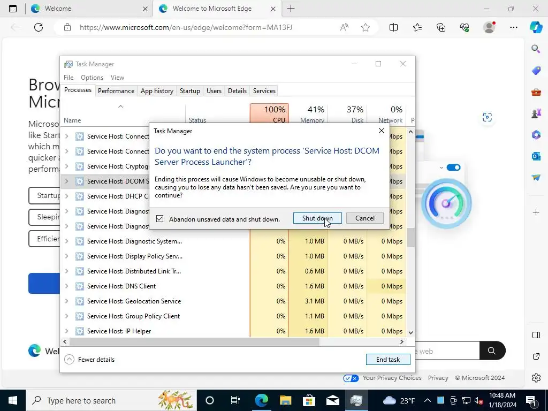
Task: Toggle the efficiency mode switch on page
Action: click(454, 168)
